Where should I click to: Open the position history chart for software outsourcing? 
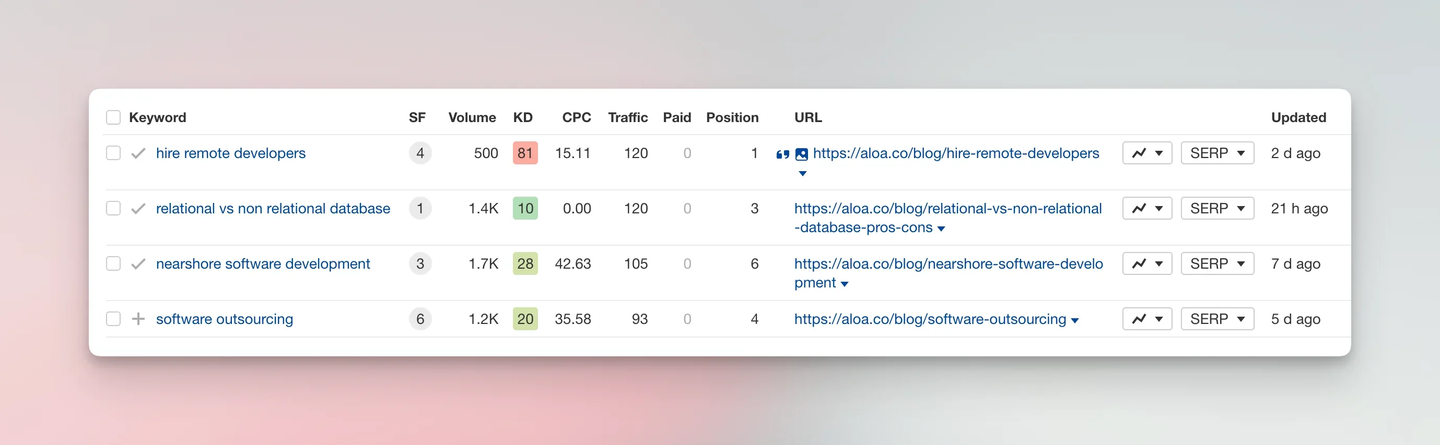click(1146, 319)
